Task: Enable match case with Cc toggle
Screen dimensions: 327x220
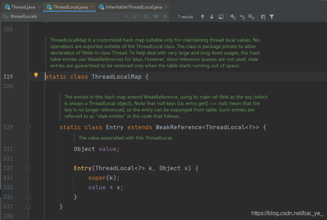Action: click(x=146, y=16)
